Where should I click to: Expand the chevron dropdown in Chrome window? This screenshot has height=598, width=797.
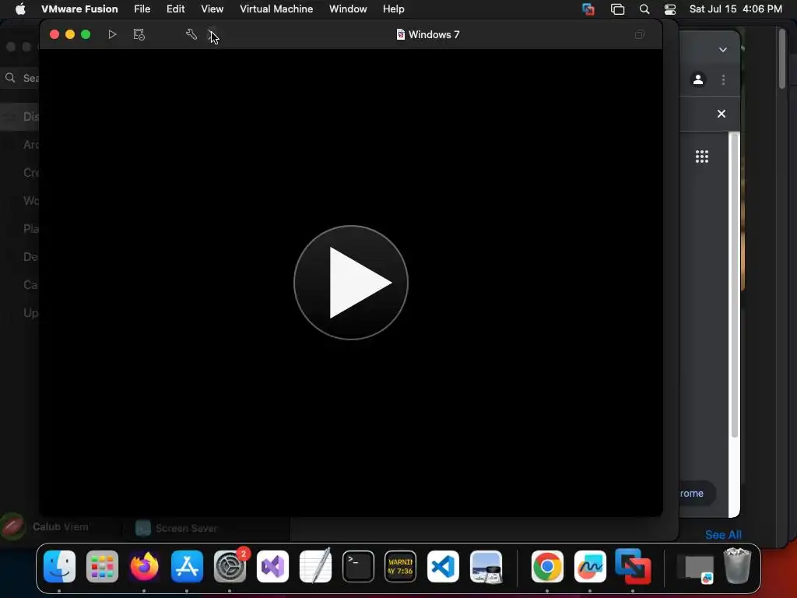coord(723,50)
